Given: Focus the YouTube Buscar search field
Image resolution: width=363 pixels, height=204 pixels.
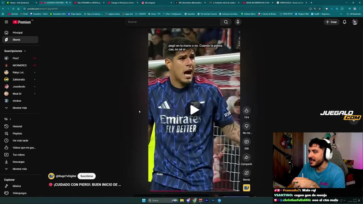Looking at the screenshot, I should coord(173,22).
